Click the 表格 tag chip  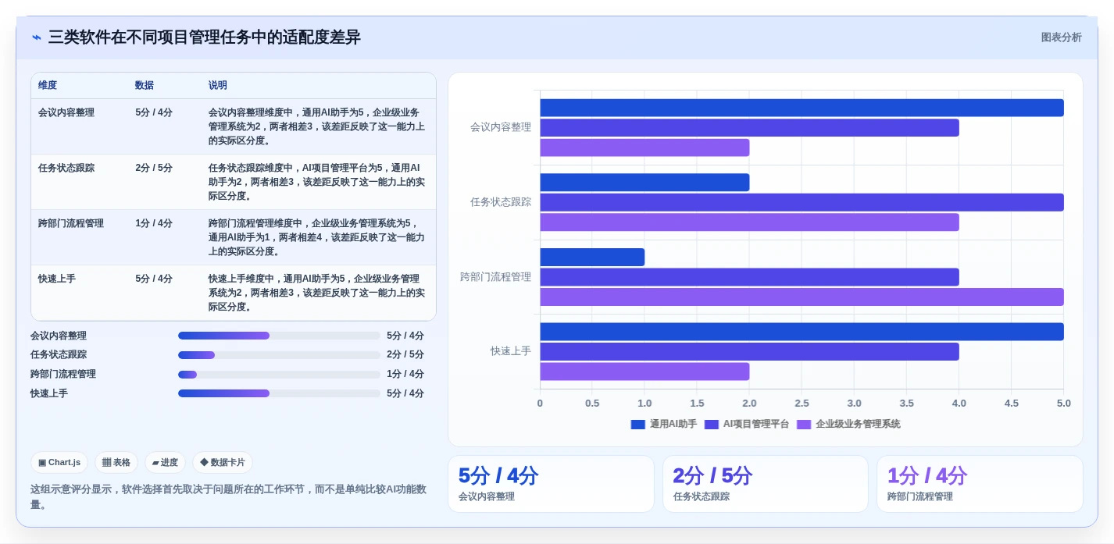pyautogui.click(x=116, y=462)
